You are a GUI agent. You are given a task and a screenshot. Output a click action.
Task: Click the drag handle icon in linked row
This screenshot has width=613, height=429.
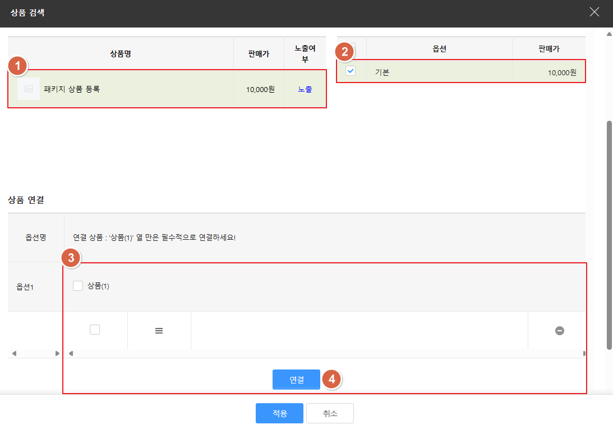tap(159, 331)
